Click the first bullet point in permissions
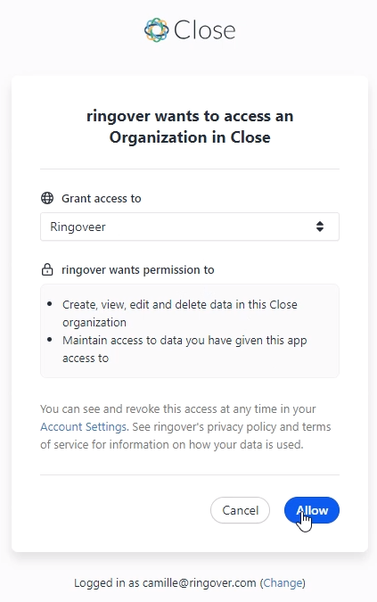377x602 pixels. point(50,304)
